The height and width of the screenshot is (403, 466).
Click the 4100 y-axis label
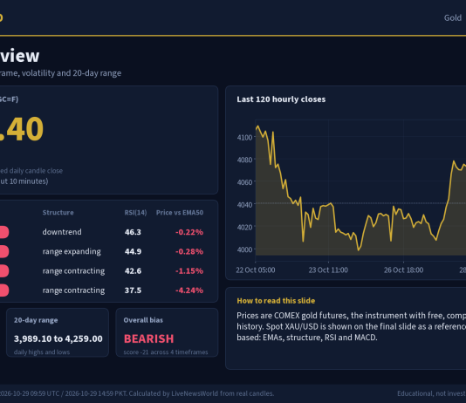(x=244, y=138)
